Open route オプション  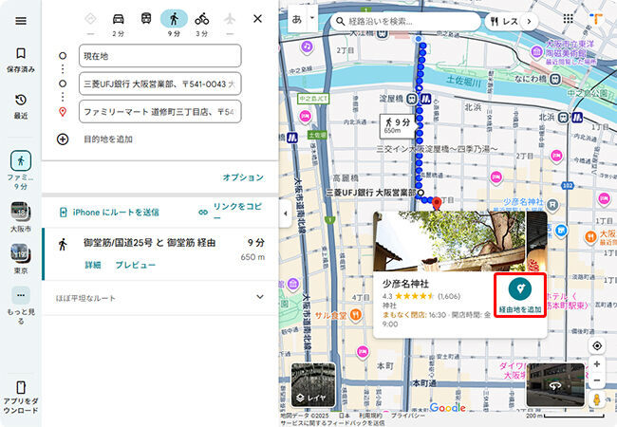243,177
